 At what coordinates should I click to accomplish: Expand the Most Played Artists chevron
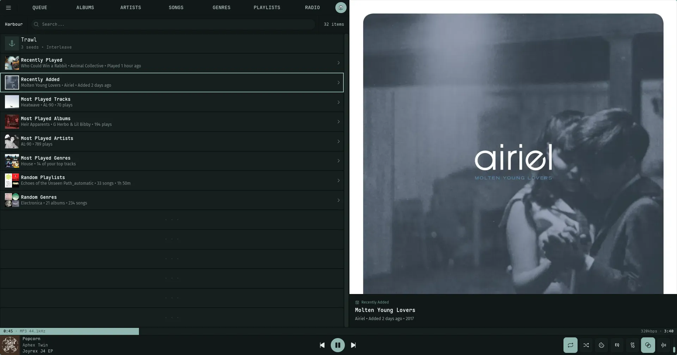click(x=338, y=141)
